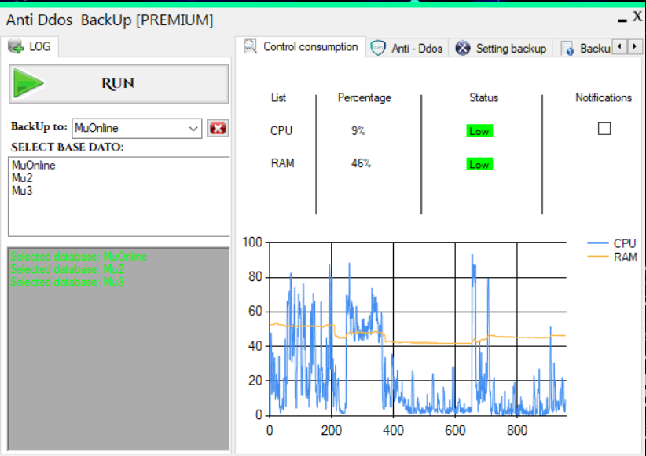Enable the CPU notifications checkbox
The height and width of the screenshot is (456, 646).
pyautogui.click(x=604, y=129)
